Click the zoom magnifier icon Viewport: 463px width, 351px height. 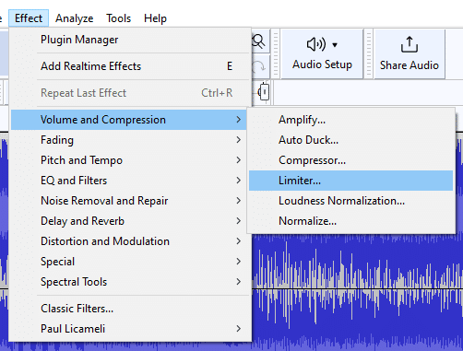(x=258, y=41)
